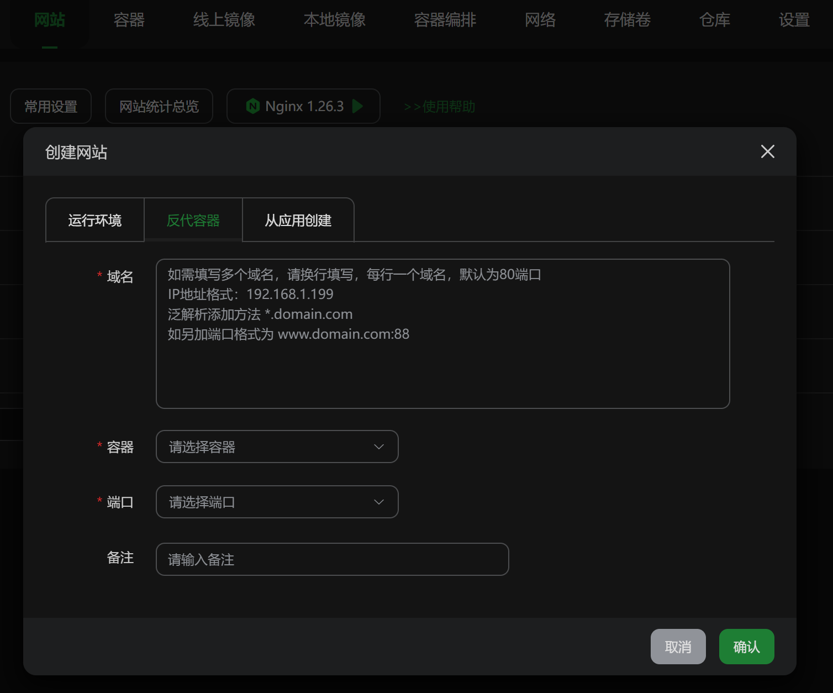This screenshot has width=833, height=693.
Task: Expand the container dropdown chevron arrow
Action: [x=378, y=447]
